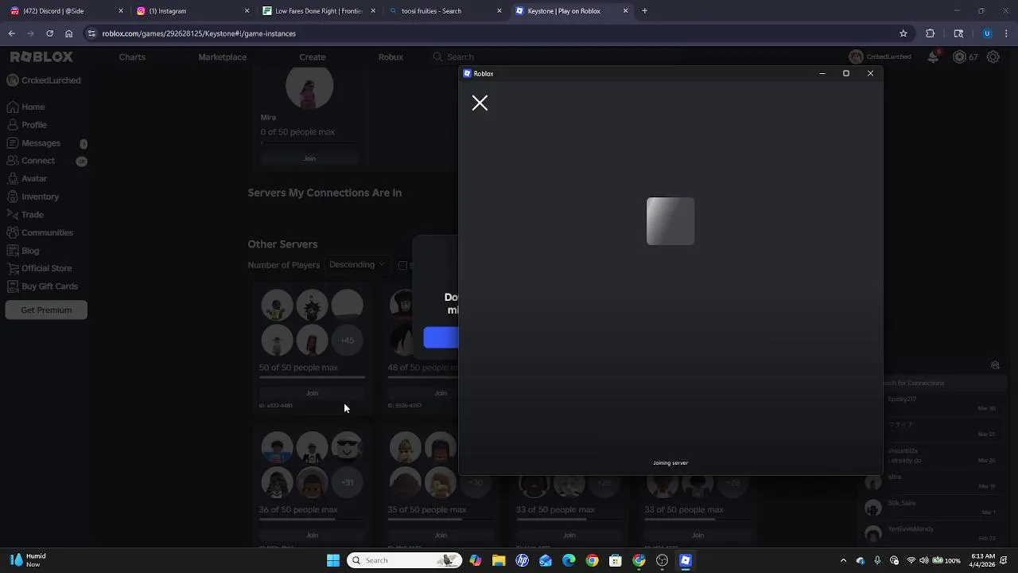Image resolution: width=1018 pixels, height=573 pixels.
Task: Switch to the Low Fares Done Right tab
Action: click(x=317, y=11)
